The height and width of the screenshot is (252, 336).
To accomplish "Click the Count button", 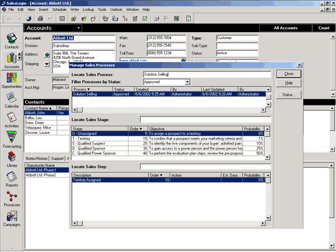I will coord(324,28).
